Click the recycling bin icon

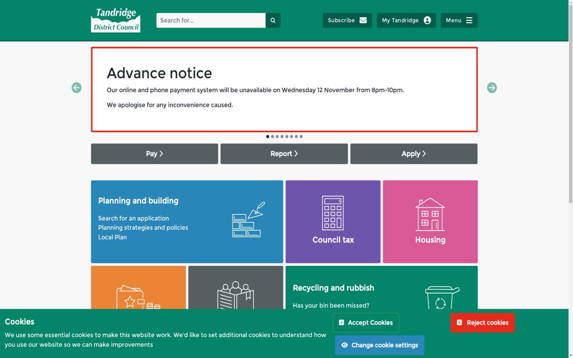442,298
